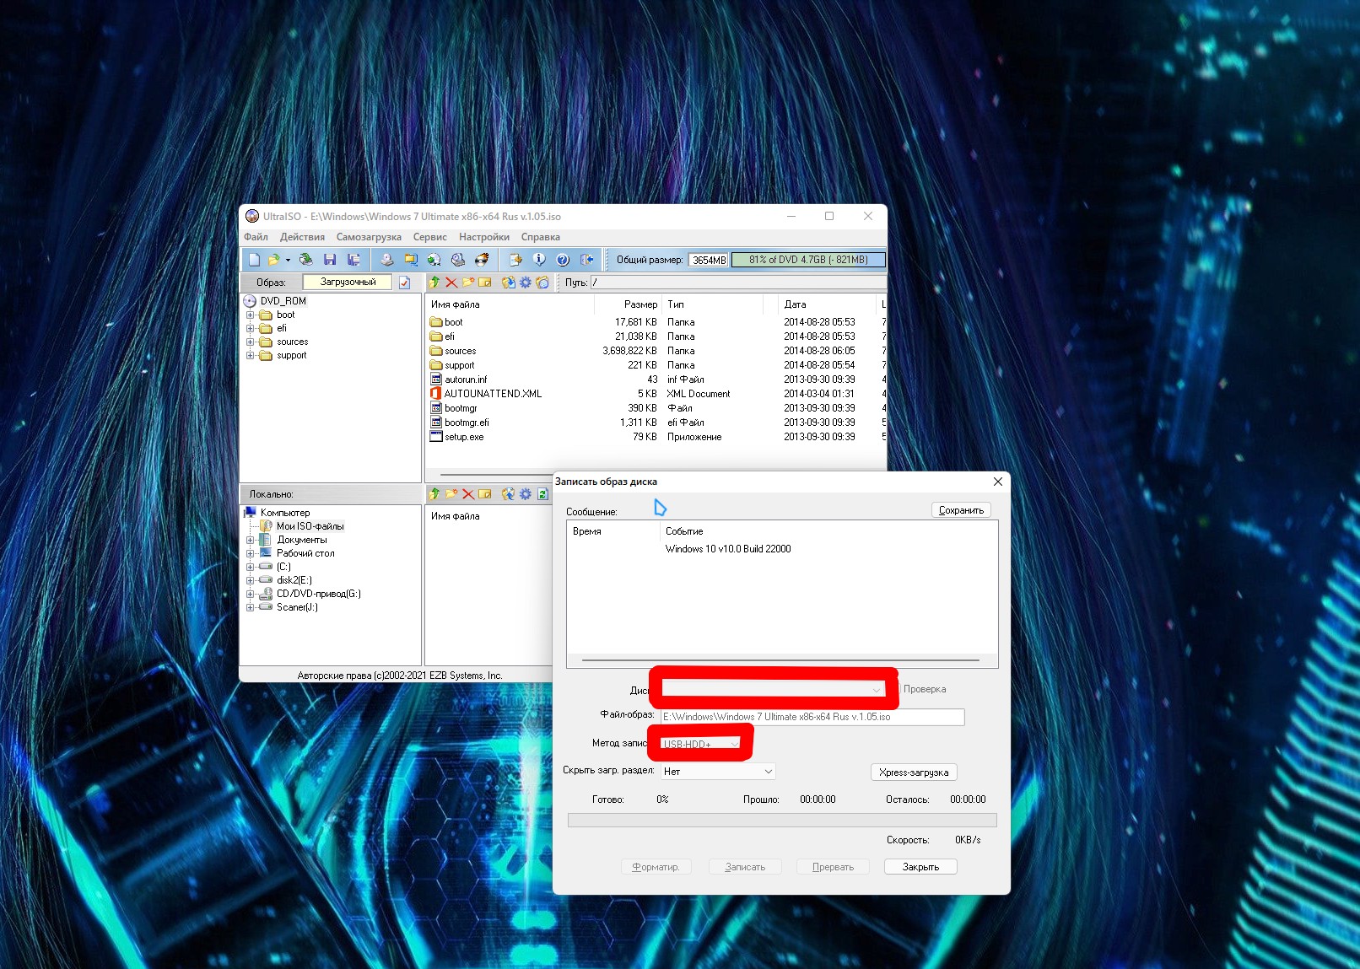Click the write progress bar in the dialog
The height and width of the screenshot is (969, 1360).
pos(782,821)
